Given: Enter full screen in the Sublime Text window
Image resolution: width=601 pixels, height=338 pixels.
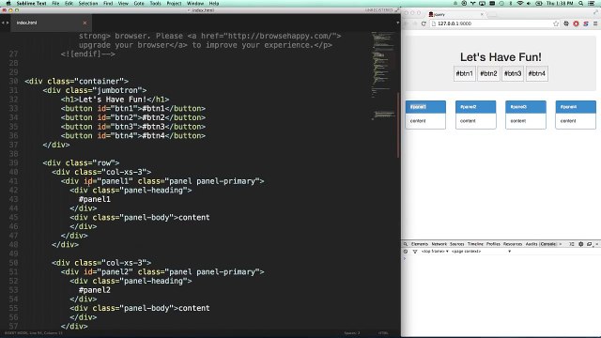Looking at the screenshot, I should (397, 10).
